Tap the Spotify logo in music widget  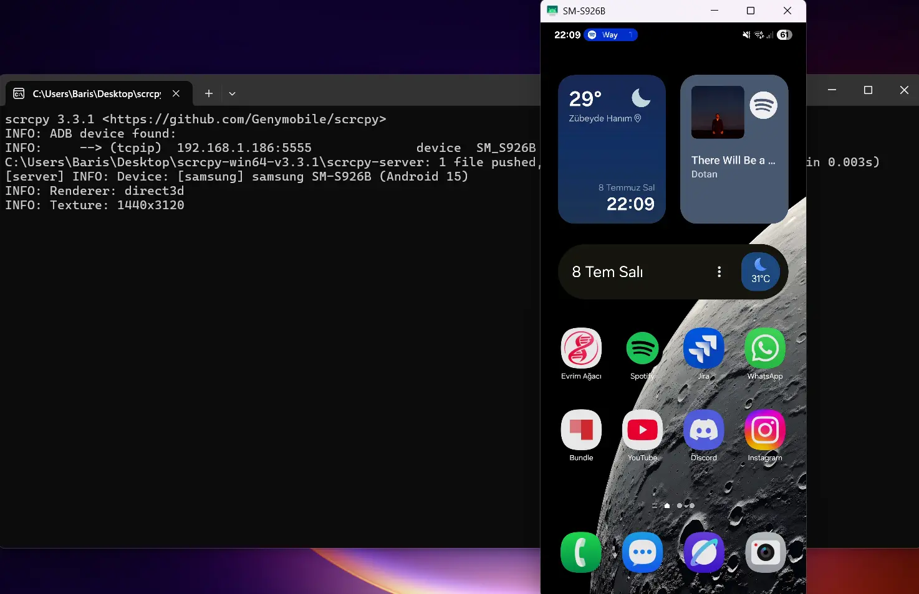click(x=763, y=105)
